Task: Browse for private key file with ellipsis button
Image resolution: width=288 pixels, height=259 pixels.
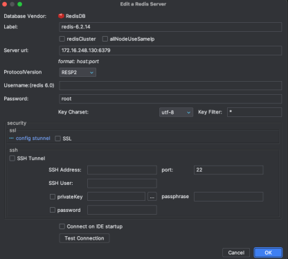Action: (152, 197)
